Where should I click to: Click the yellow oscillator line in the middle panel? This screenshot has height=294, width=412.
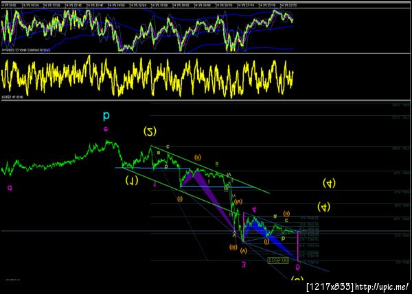point(147,77)
